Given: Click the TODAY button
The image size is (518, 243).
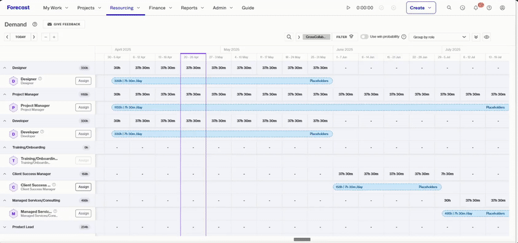Looking at the screenshot, I should [21, 37].
